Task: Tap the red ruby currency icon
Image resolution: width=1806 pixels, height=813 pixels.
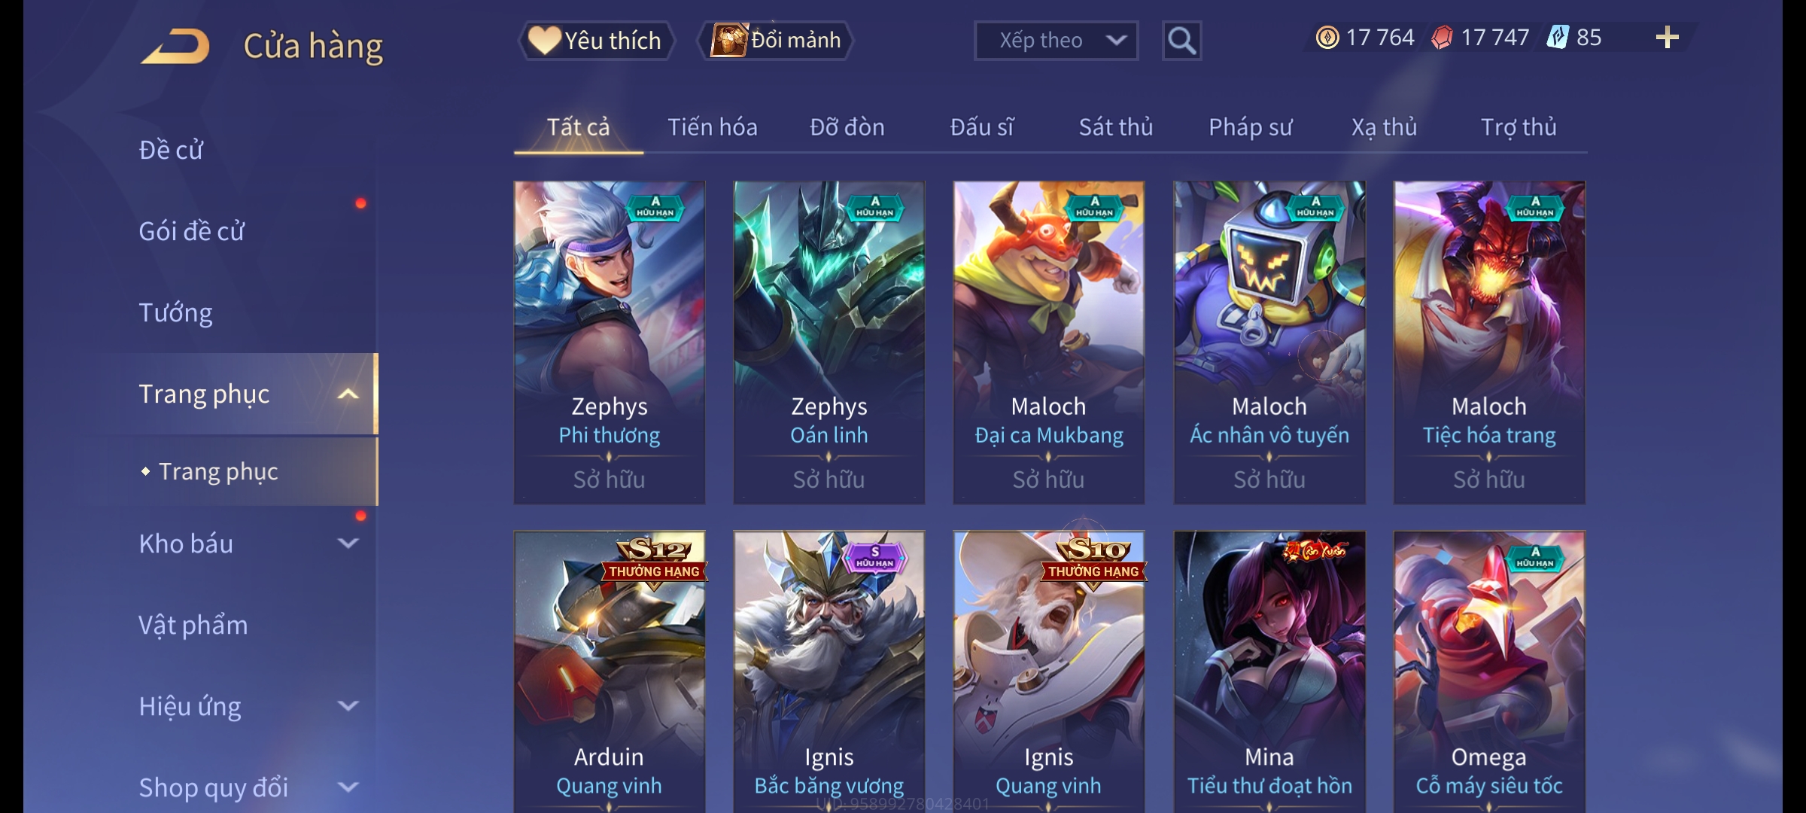Action: (1442, 38)
